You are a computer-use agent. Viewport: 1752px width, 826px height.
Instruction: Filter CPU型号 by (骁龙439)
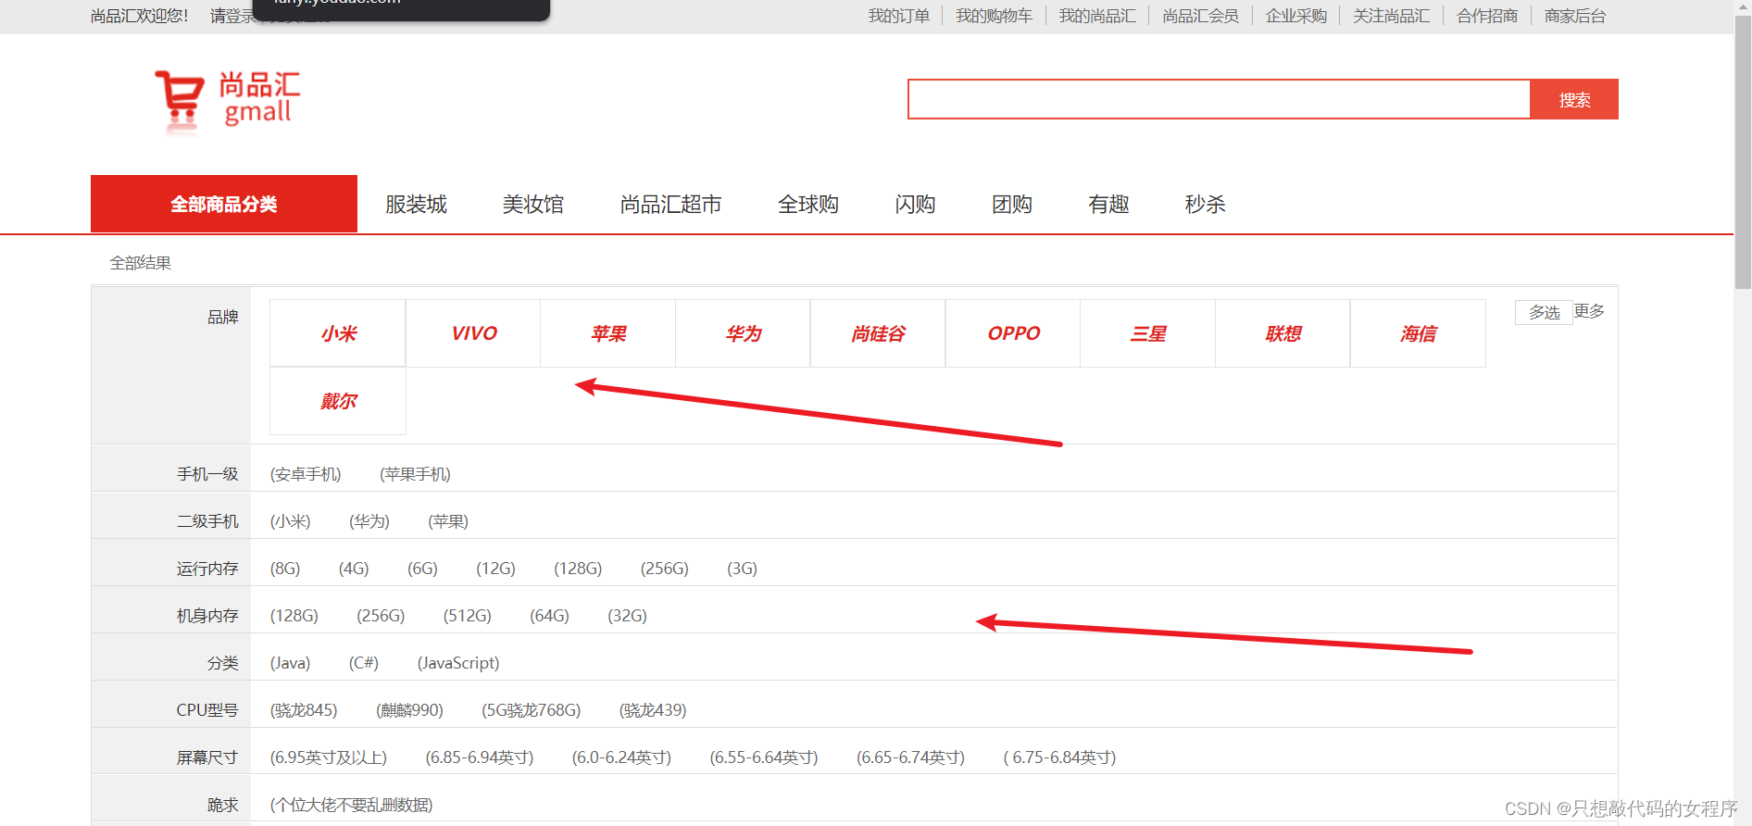click(x=653, y=710)
